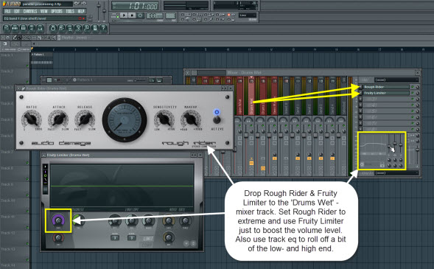Click the Record button in transport

coord(140,15)
